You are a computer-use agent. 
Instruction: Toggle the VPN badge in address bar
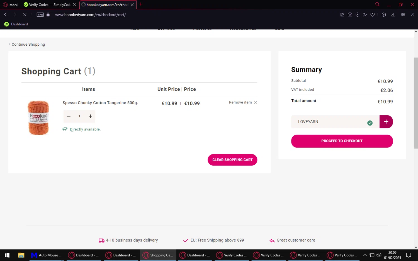40,14
